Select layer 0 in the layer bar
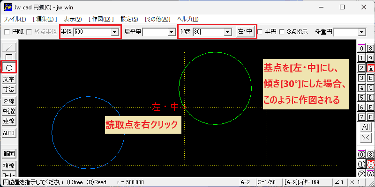This screenshot has width=375, height=187. click(x=362, y=49)
